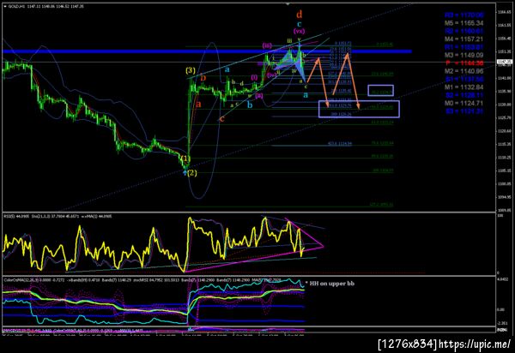Select the small lavender rectangle near 1135
The image size is (515, 353).
click(380, 91)
